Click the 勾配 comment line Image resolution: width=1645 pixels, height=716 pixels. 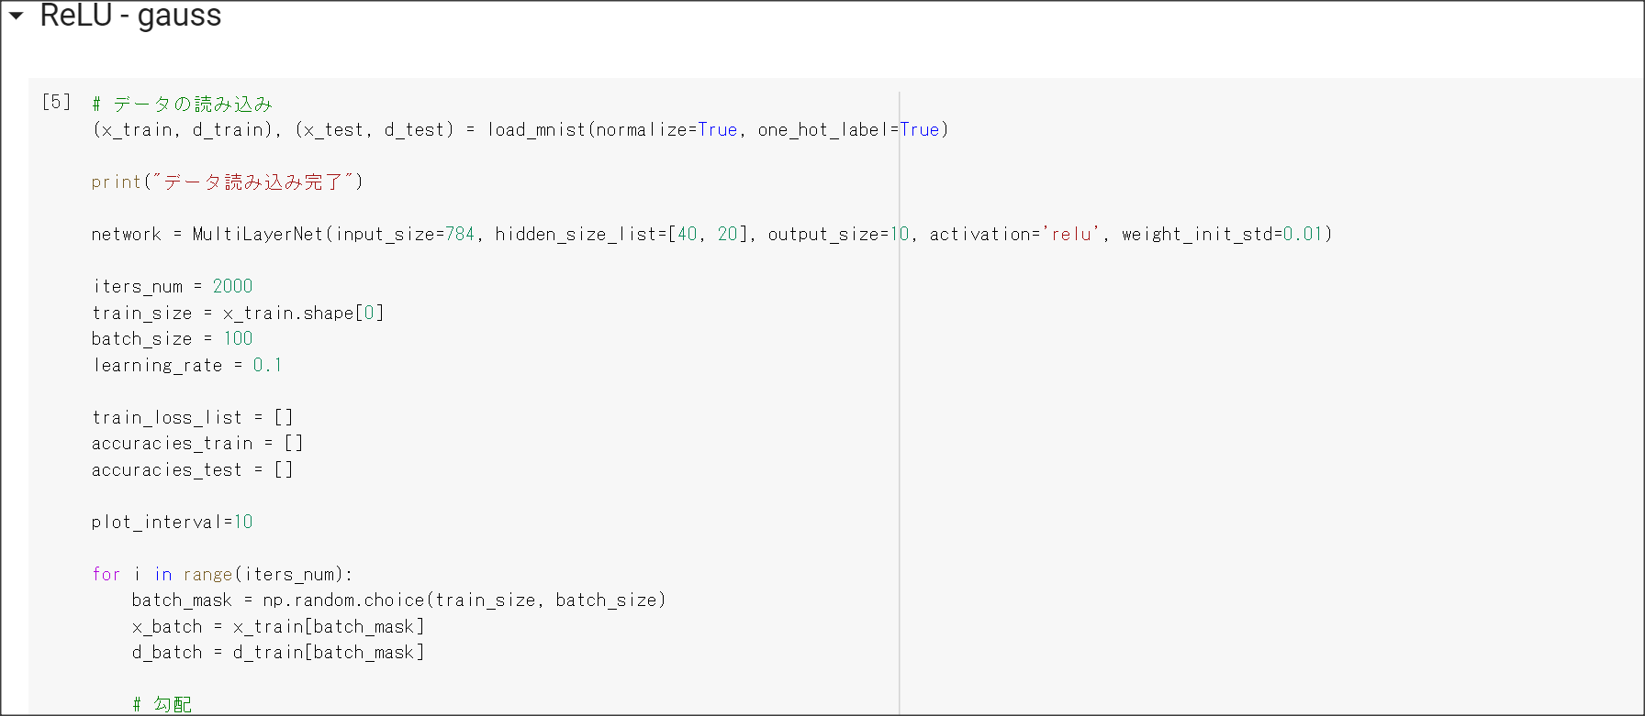point(162,704)
